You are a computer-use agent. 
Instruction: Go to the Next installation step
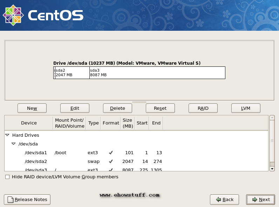point(261,200)
